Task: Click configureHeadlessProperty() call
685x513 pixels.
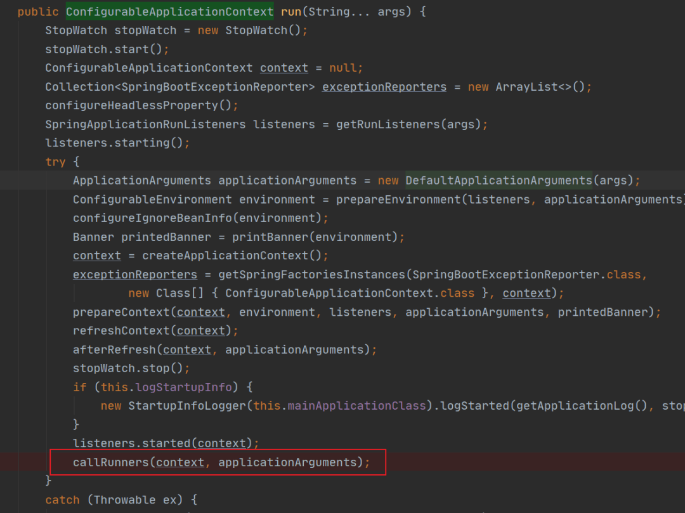Action: 138,106
